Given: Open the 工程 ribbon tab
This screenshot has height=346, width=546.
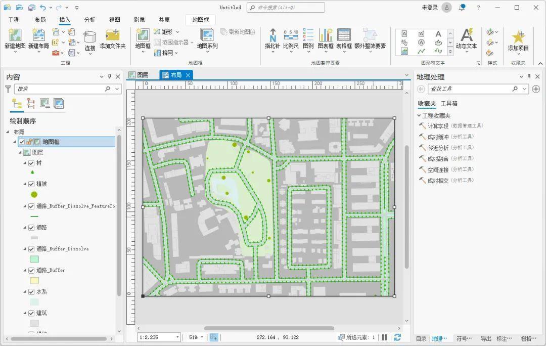Looking at the screenshot, I should click(x=14, y=20).
